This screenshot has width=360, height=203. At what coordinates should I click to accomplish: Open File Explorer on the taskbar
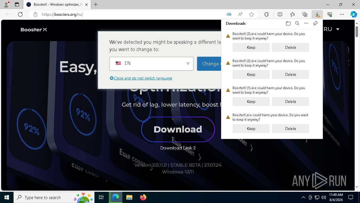tap(129, 197)
